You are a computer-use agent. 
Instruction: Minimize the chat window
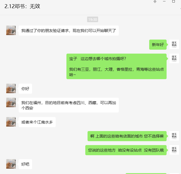164,1
